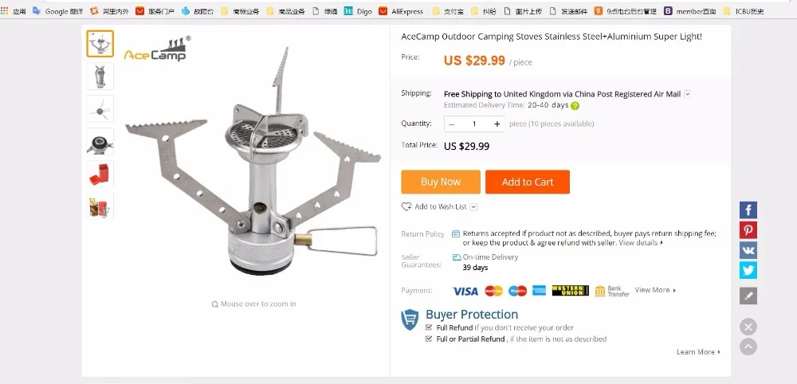Screen dimensions: 797x384
Task: Click the round X close icon
Action: (748, 327)
